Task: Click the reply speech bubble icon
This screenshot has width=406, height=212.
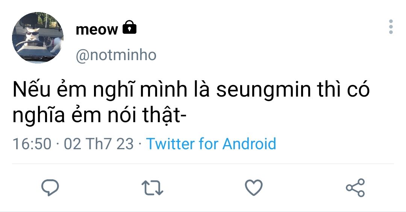Action: pyautogui.click(x=50, y=188)
